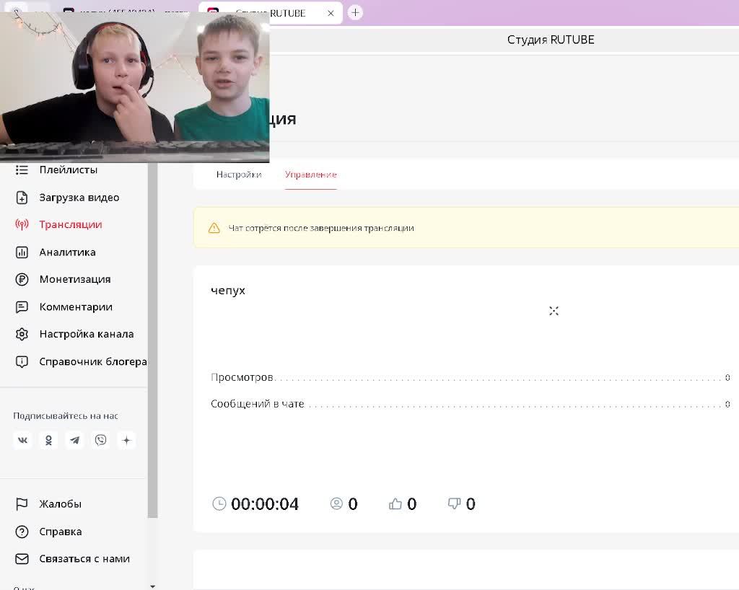
Task: Click the Трансляции broadcast antenna icon
Action: pyautogui.click(x=22, y=224)
